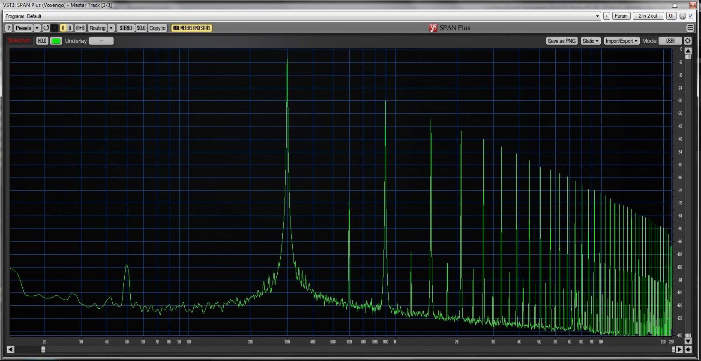The height and width of the screenshot is (361, 701).
Task: Enable SOLO channel monitoring
Action: 141,28
